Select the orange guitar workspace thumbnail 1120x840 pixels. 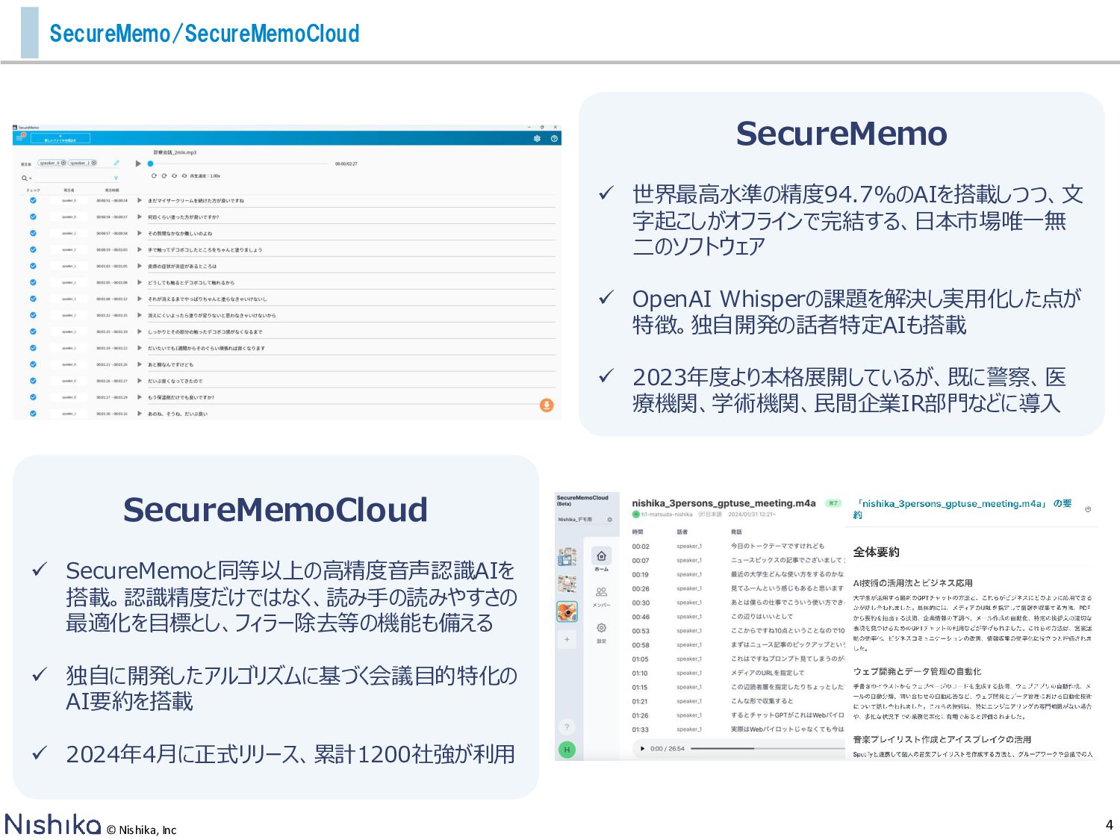pyautogui.click(x=567, y=612)
